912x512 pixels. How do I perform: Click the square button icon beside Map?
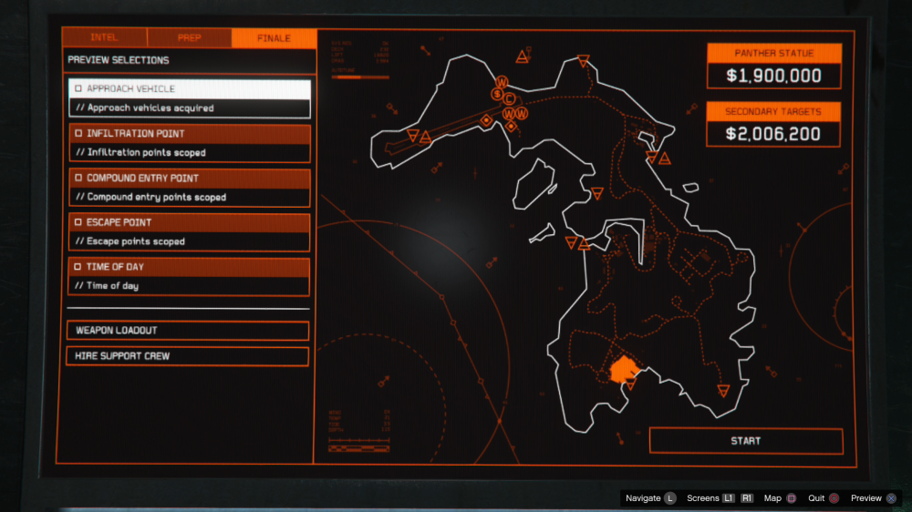click(x=791, y=498)
